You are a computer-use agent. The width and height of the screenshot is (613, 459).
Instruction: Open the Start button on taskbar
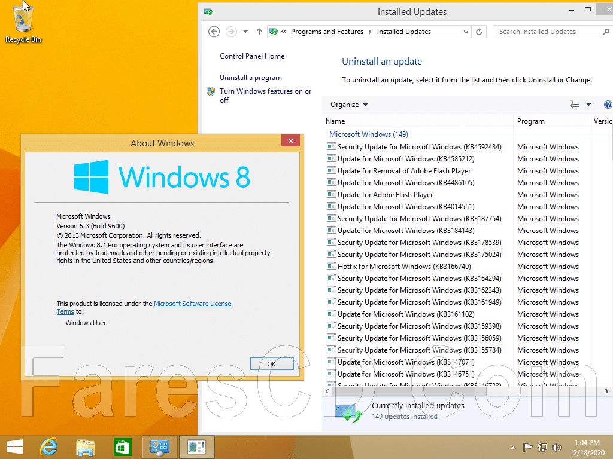click(15, 447)
